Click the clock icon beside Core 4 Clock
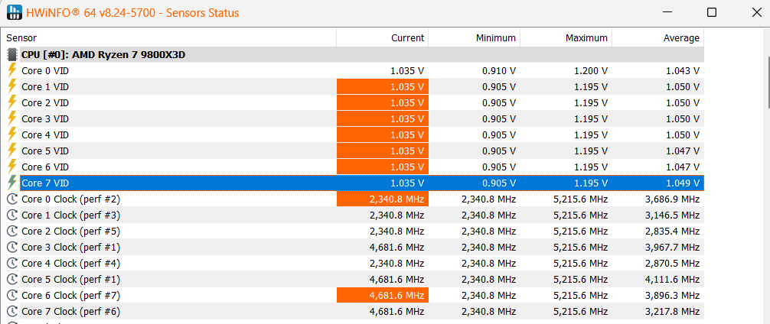The width and height of the screenshot is (770, 324). 12,263
